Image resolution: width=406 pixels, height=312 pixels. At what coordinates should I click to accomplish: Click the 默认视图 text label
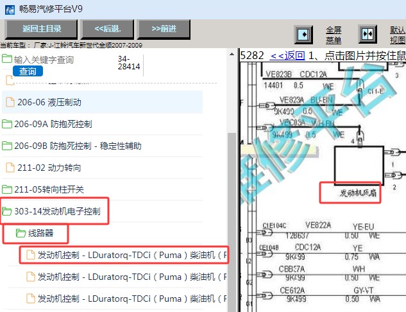(x=398, y=35)
